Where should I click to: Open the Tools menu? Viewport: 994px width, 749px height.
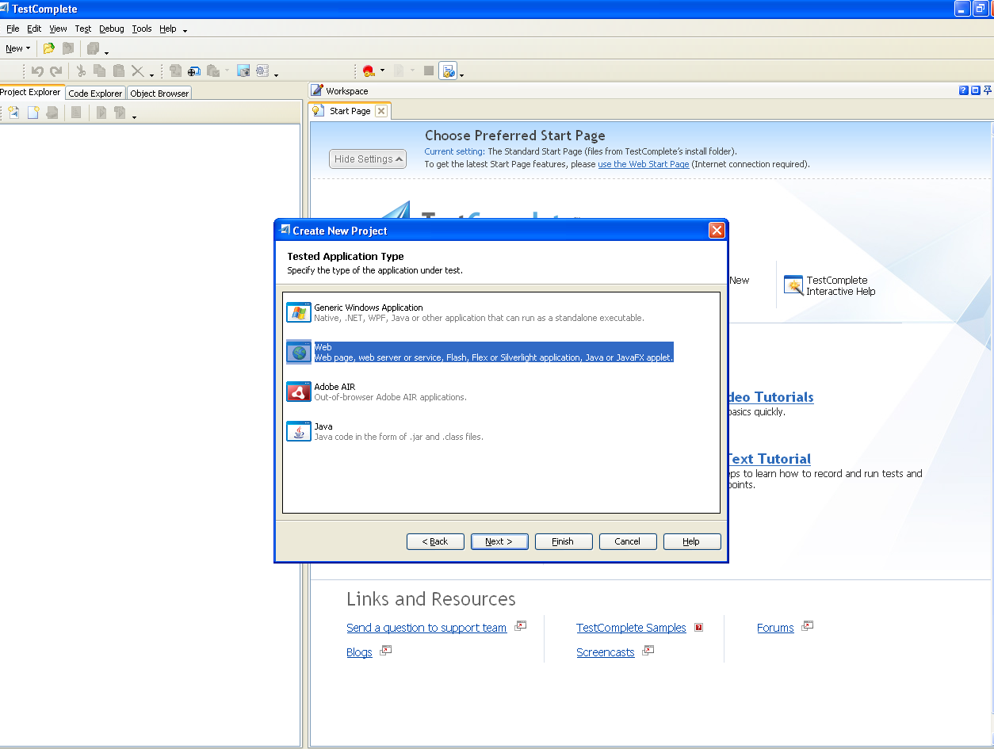point(141,29)
